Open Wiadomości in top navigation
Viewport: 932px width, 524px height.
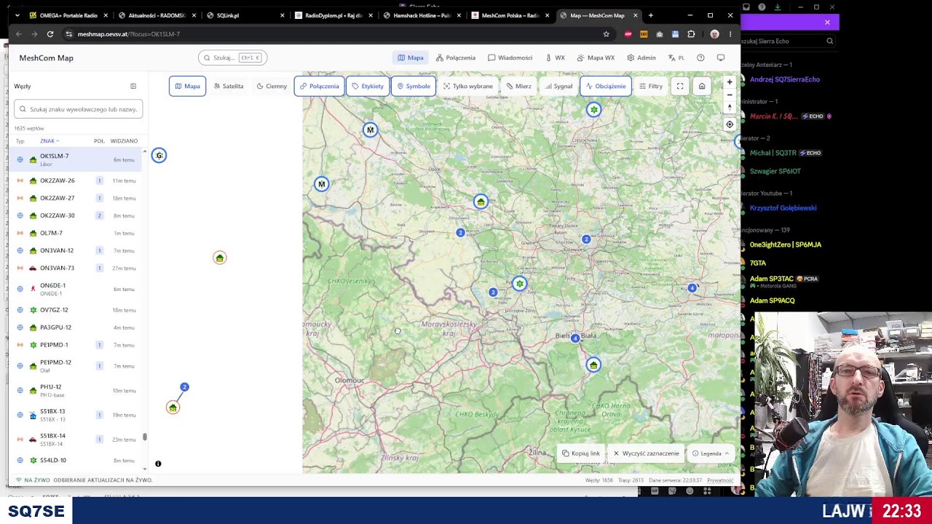pos(510,57)
